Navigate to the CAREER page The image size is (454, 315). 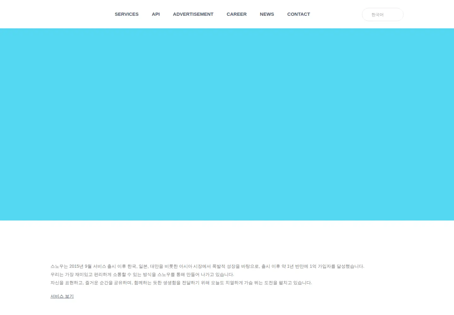[x=236, y=14]
